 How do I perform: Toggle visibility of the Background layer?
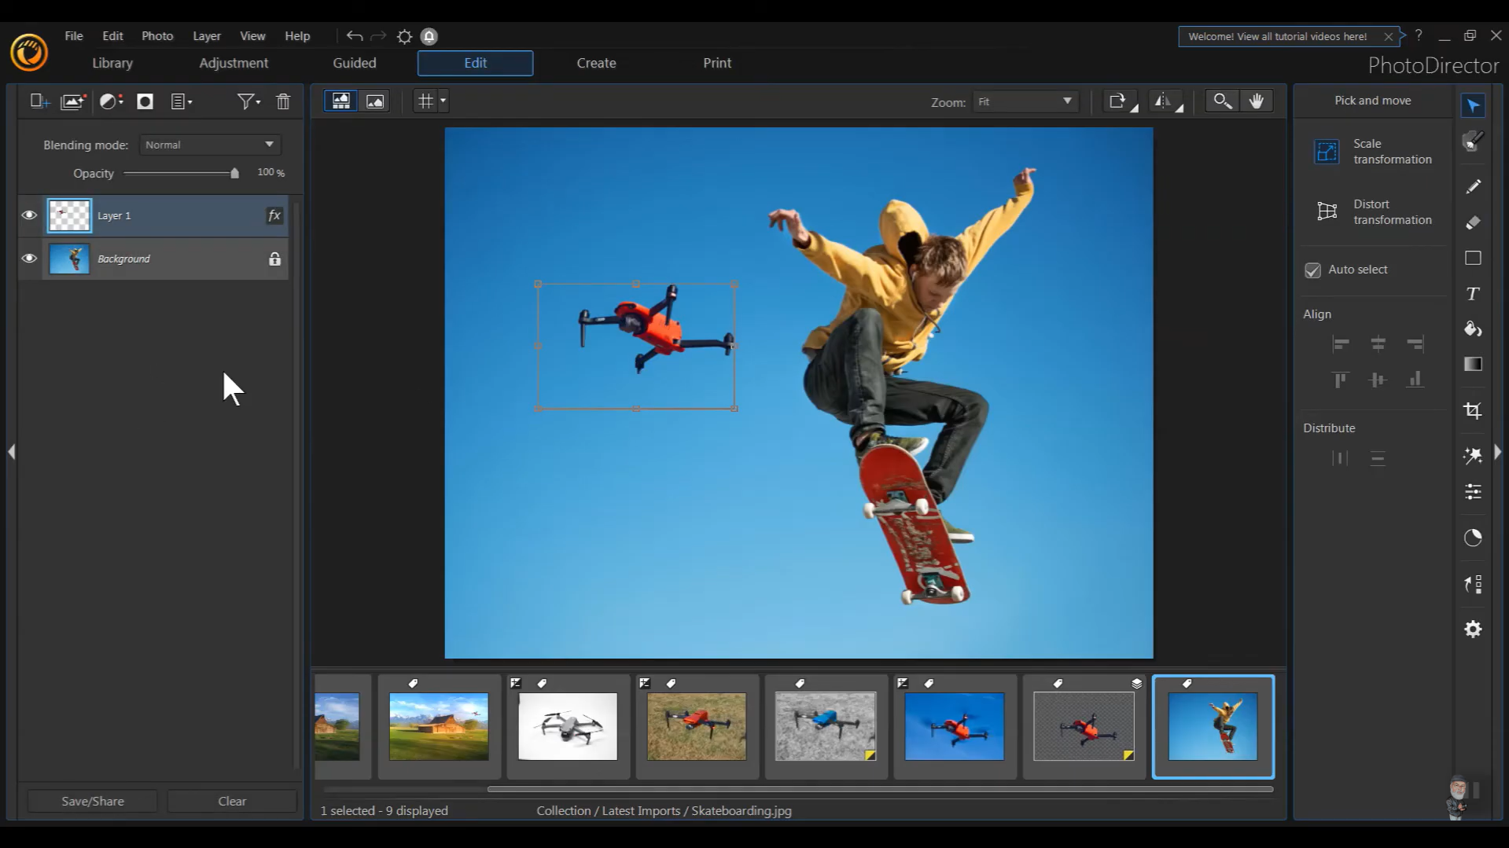pos(29,258)
